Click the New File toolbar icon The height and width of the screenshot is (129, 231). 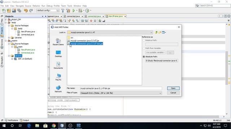pyautogui.click(x=4, y=10)
